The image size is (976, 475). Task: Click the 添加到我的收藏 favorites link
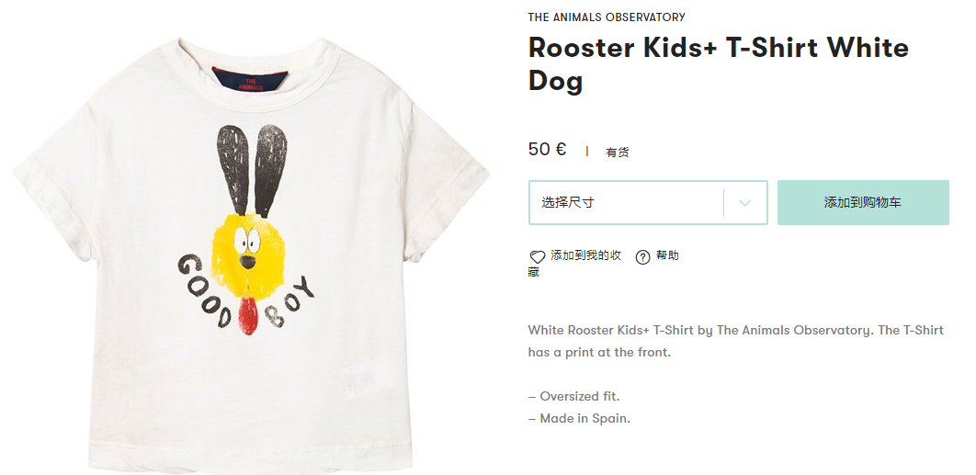[575, 264]
